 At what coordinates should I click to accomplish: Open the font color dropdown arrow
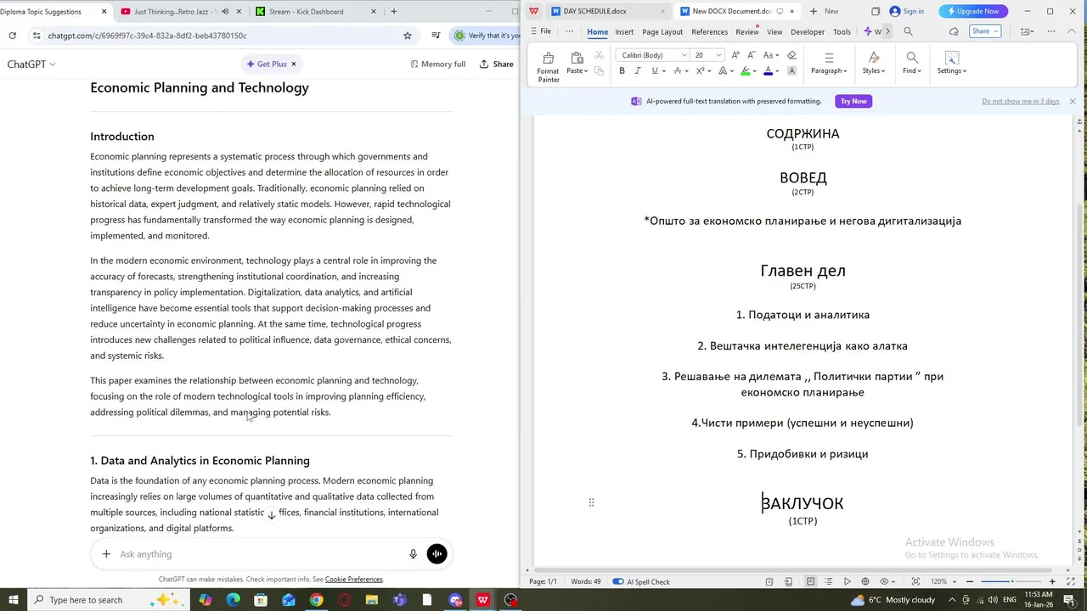(x=777, y=71)
